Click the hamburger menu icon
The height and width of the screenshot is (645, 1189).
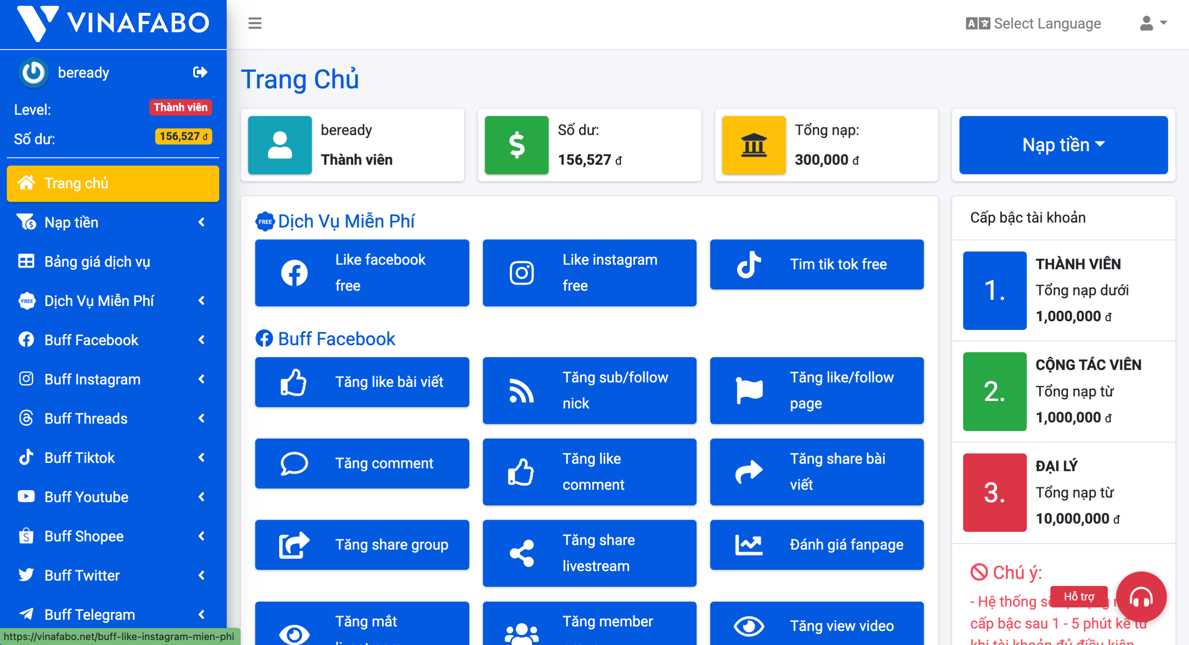pyautogui.click(x=255, y=23)
